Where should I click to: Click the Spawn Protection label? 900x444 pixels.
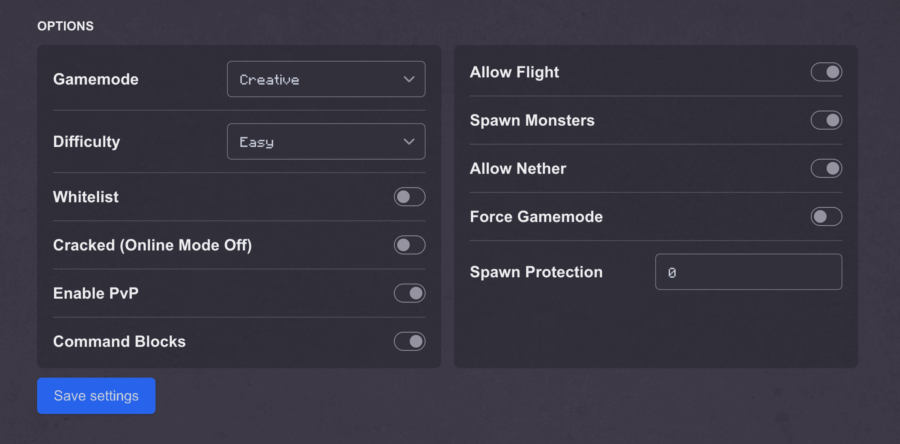(x=536, y=272)
